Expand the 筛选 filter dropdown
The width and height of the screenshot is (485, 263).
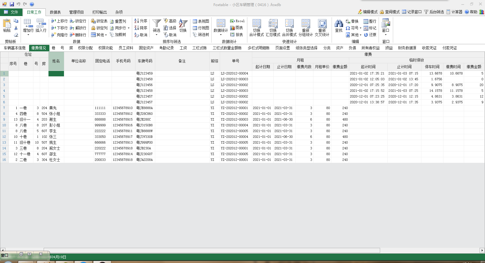(156, 35)
